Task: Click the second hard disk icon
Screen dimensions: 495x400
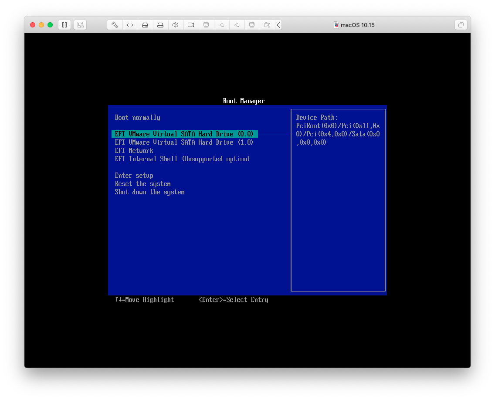Action: (x=160, y=25)
